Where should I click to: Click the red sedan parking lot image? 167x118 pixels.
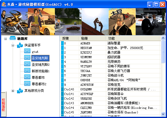[68, 22]
